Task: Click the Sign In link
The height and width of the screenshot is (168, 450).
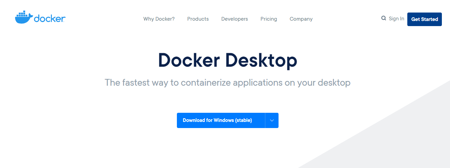Action: (x=396, y=19)
